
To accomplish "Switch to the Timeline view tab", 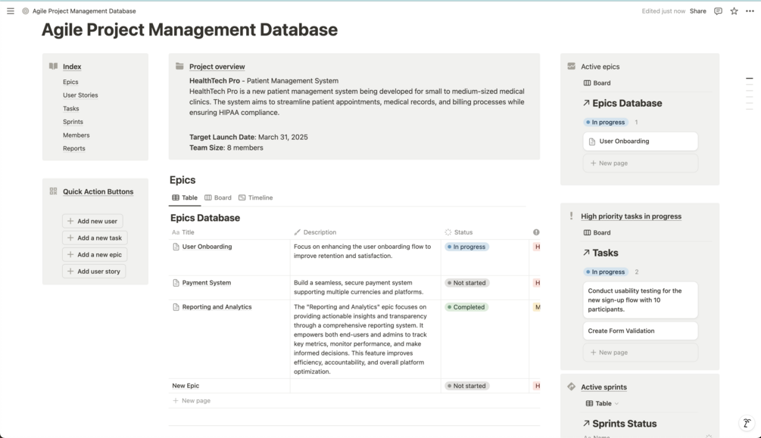I will pyautogui.click(x=257, y=197).
